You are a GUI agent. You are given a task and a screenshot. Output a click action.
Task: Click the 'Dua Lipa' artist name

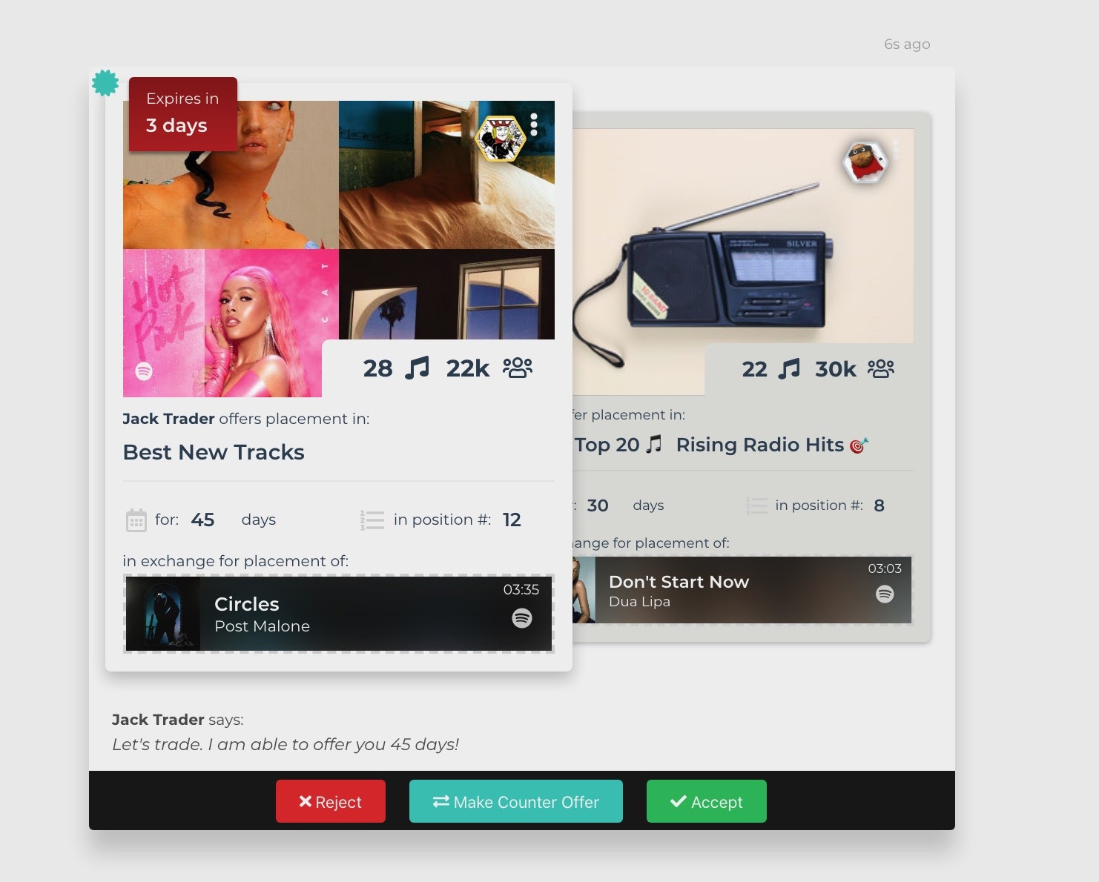639,602
